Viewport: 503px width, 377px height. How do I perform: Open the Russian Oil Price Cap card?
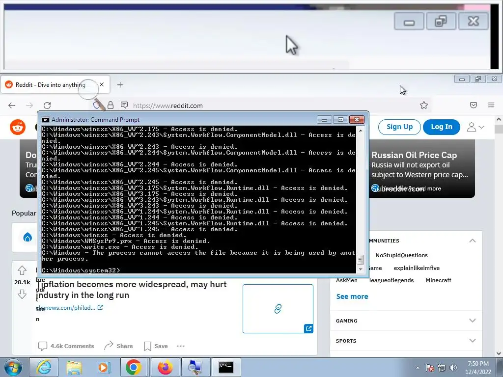tap(421, 168)
